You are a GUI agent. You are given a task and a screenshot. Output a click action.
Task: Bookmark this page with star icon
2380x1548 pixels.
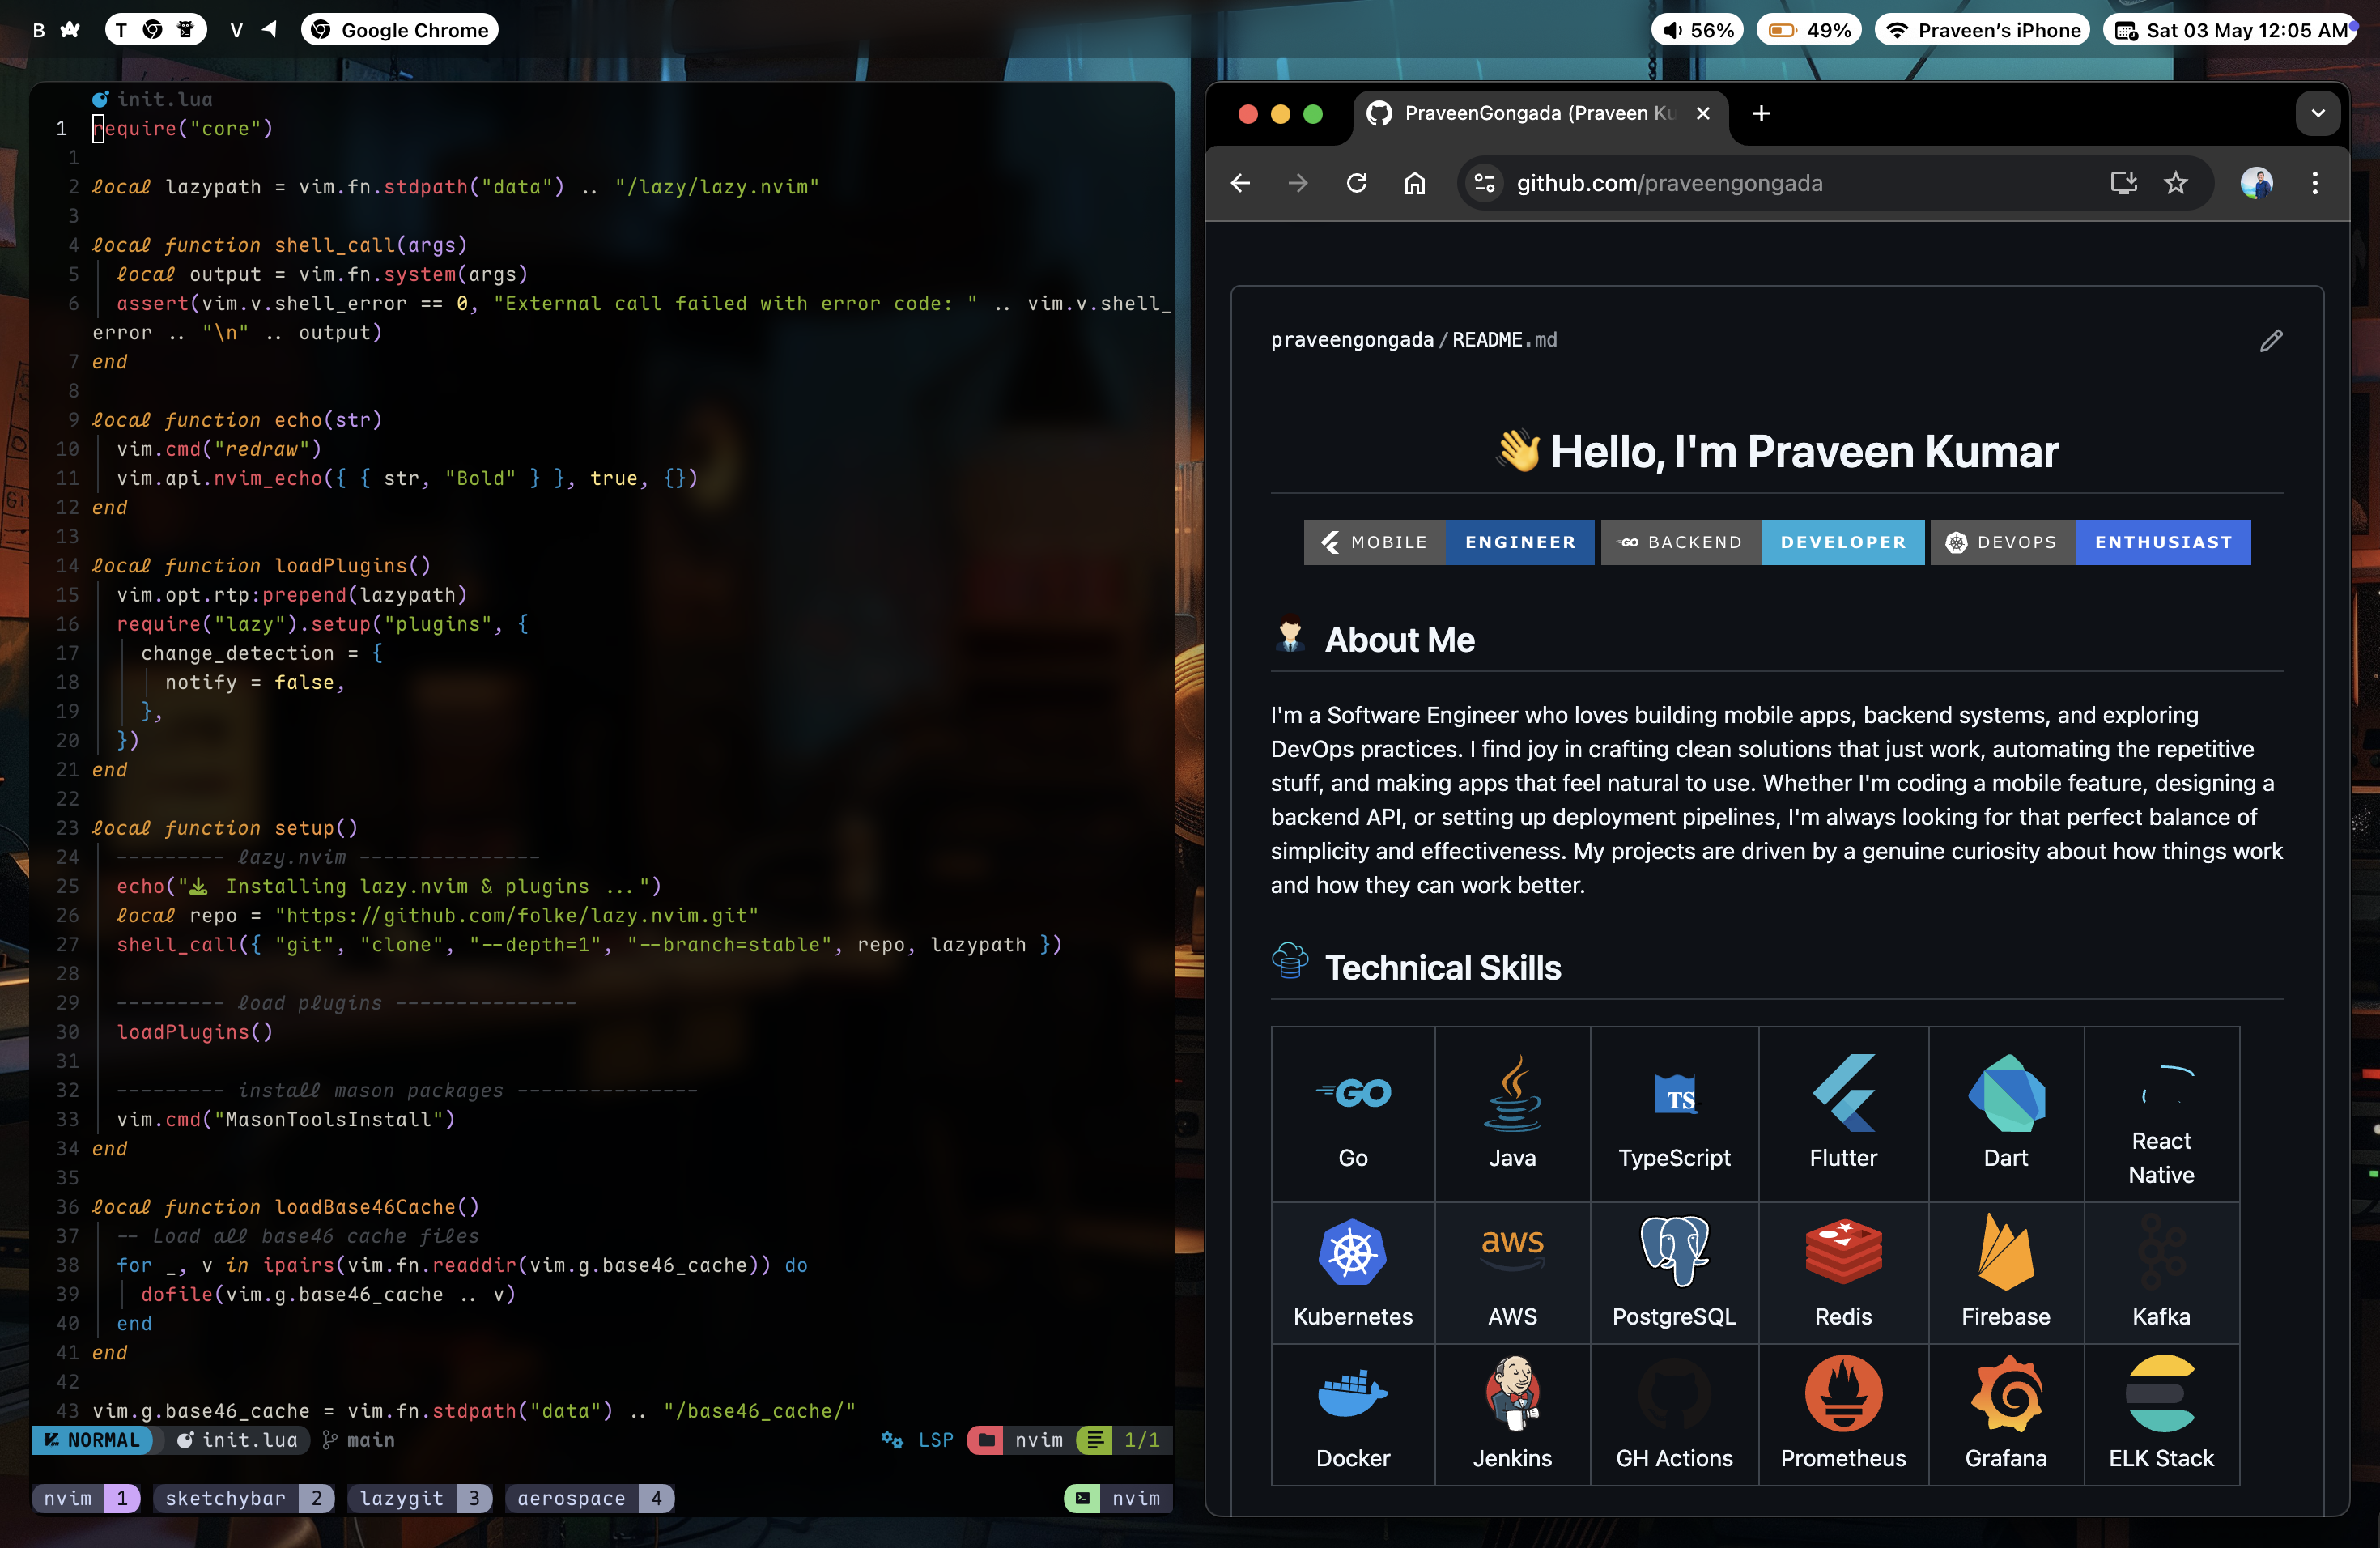(x=2176, y=183)
